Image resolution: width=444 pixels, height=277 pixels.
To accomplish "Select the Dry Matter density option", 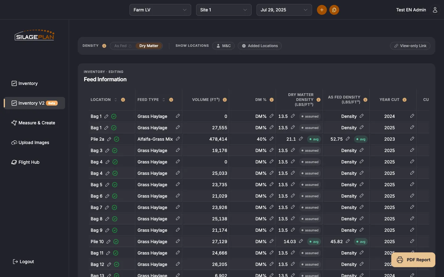I will 149,46.
